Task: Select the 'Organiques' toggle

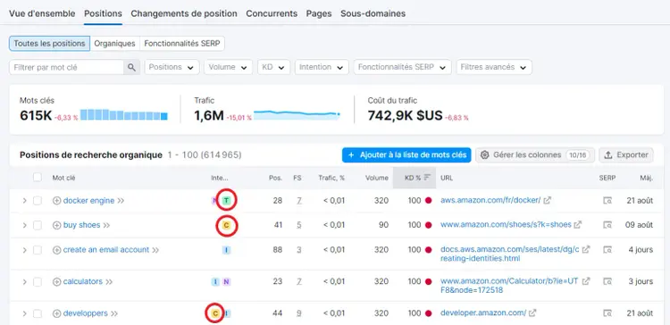Action: (115, 44)
